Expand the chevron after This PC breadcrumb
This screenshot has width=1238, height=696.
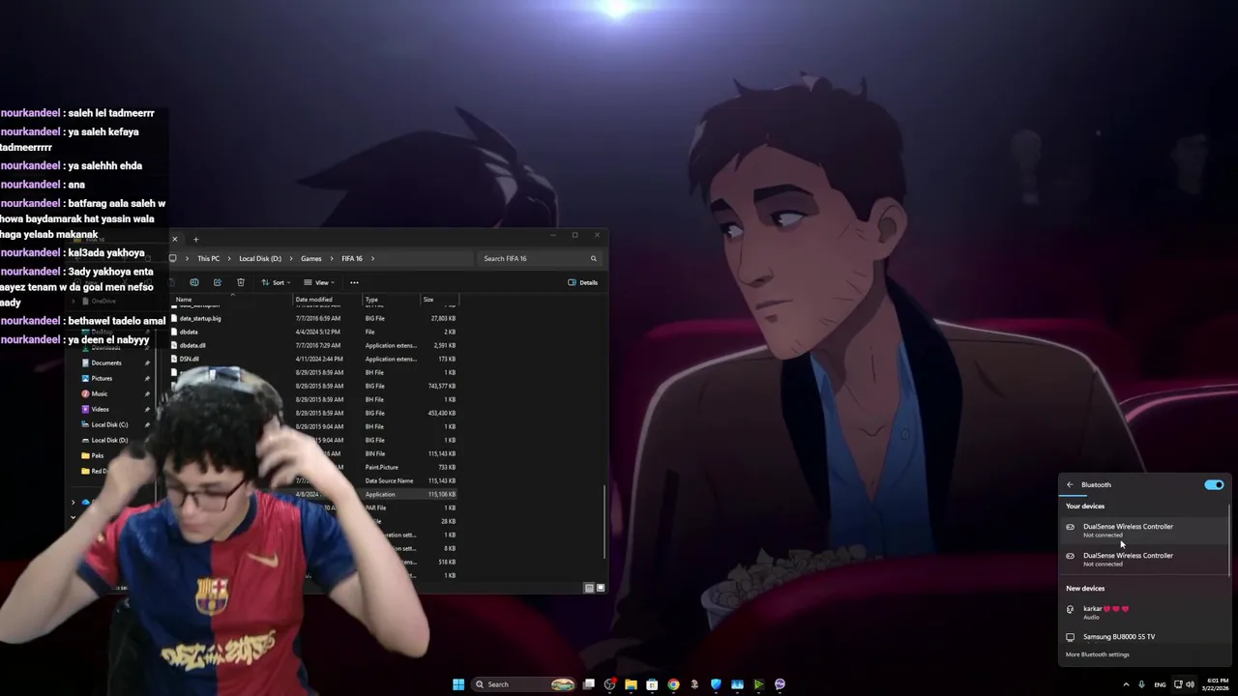[x=229, y=258]
